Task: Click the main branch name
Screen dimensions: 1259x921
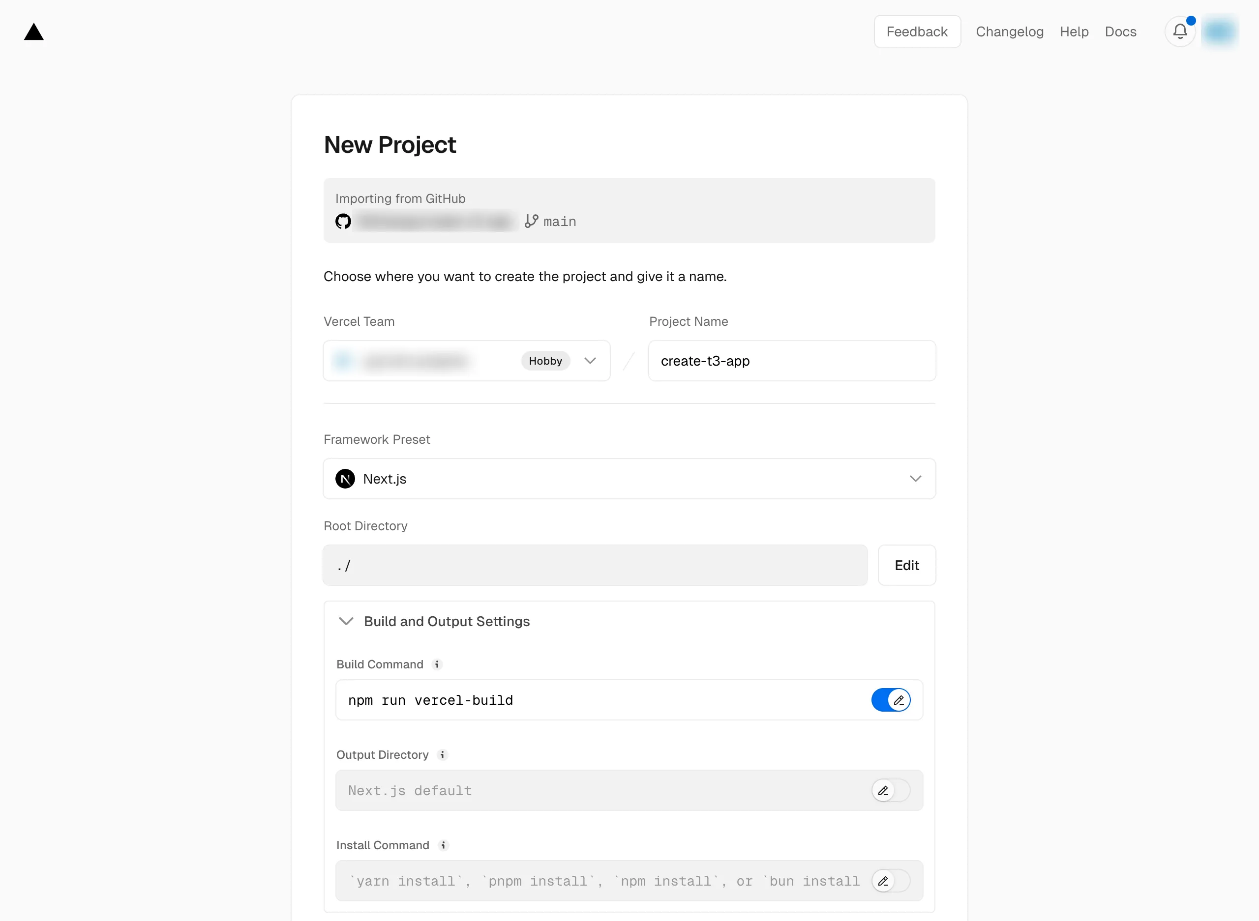Action: [560, 222]
